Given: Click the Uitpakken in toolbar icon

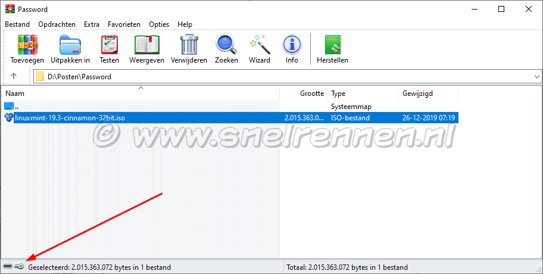Looking at the screenshot, I should tap(70, 45).
